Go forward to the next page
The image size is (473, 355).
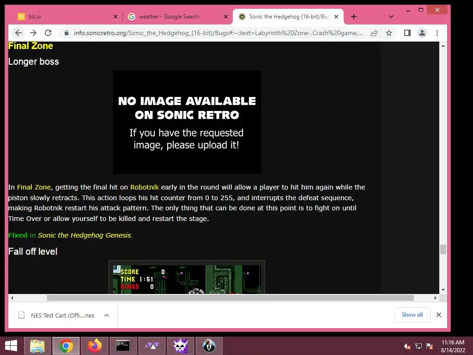tap(33, 33)
